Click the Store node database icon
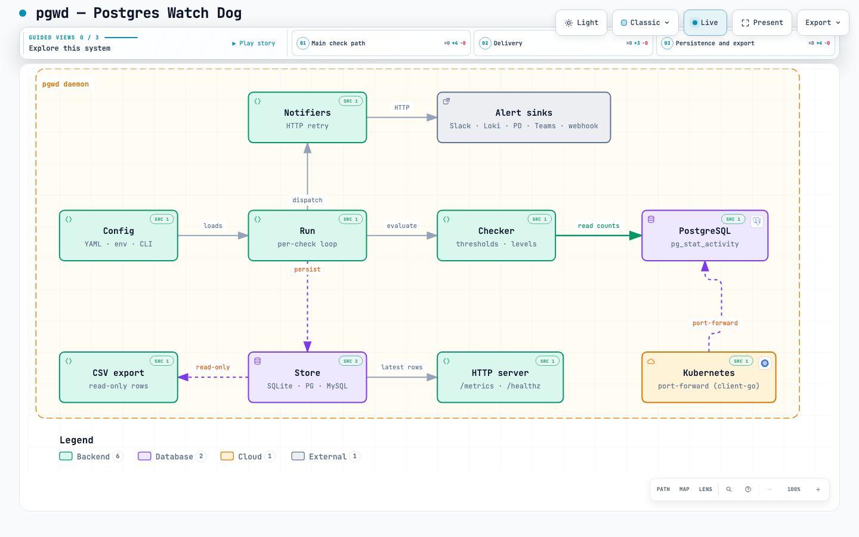This screenshot has width=859, height=537. (258, 362)
